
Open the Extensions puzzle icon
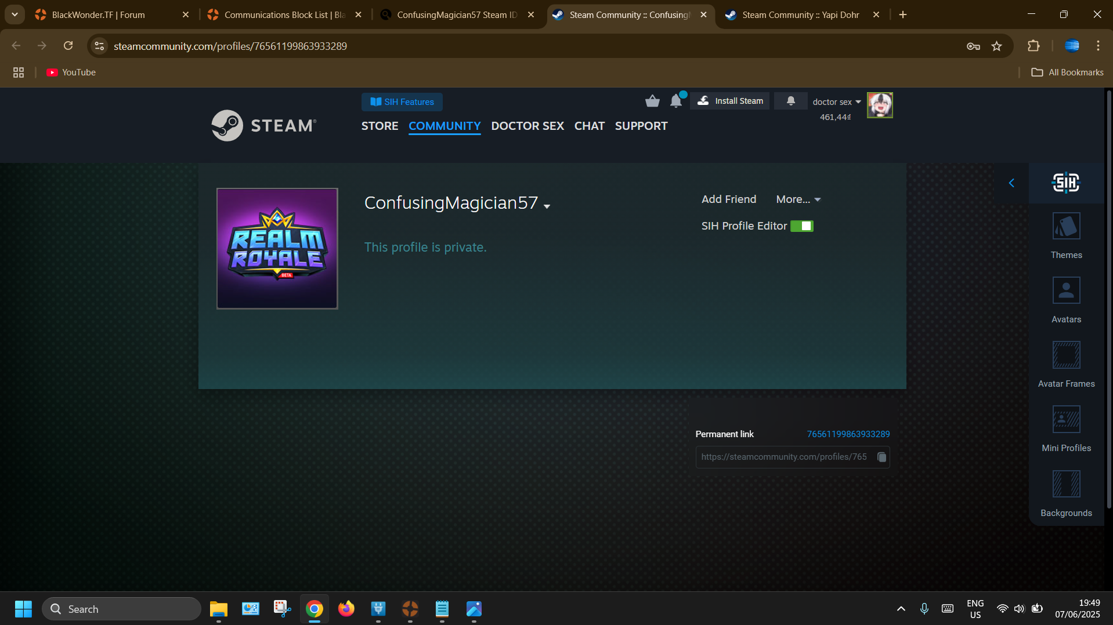1033,46
